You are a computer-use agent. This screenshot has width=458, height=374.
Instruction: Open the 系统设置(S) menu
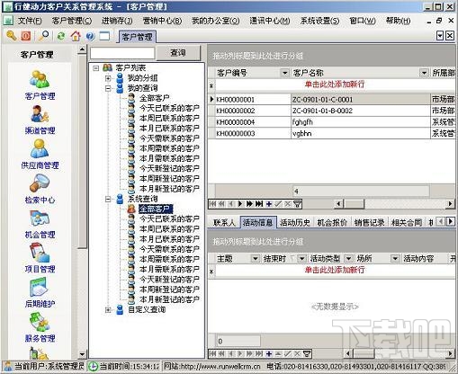(319, 21)
